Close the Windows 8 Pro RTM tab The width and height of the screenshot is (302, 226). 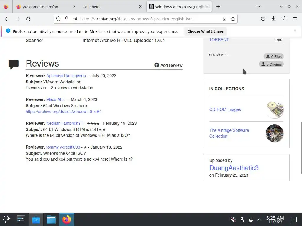(x=207, y=6)
